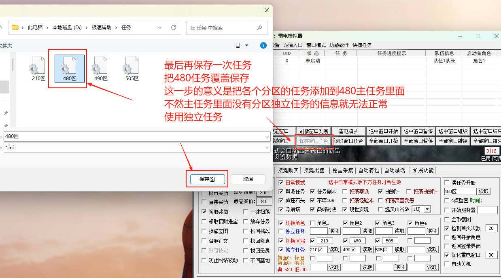Expand the file name combo box dropdown
Image resolution: width=501 pixels, height=278 pixels.
click(x=266, y=137)
